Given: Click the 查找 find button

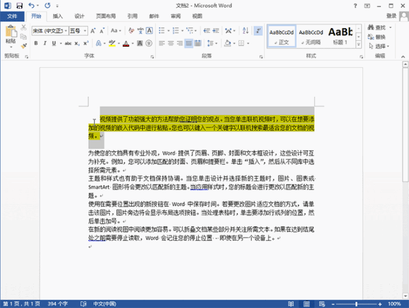Looking at the screenshot, I should pos(376,27).
